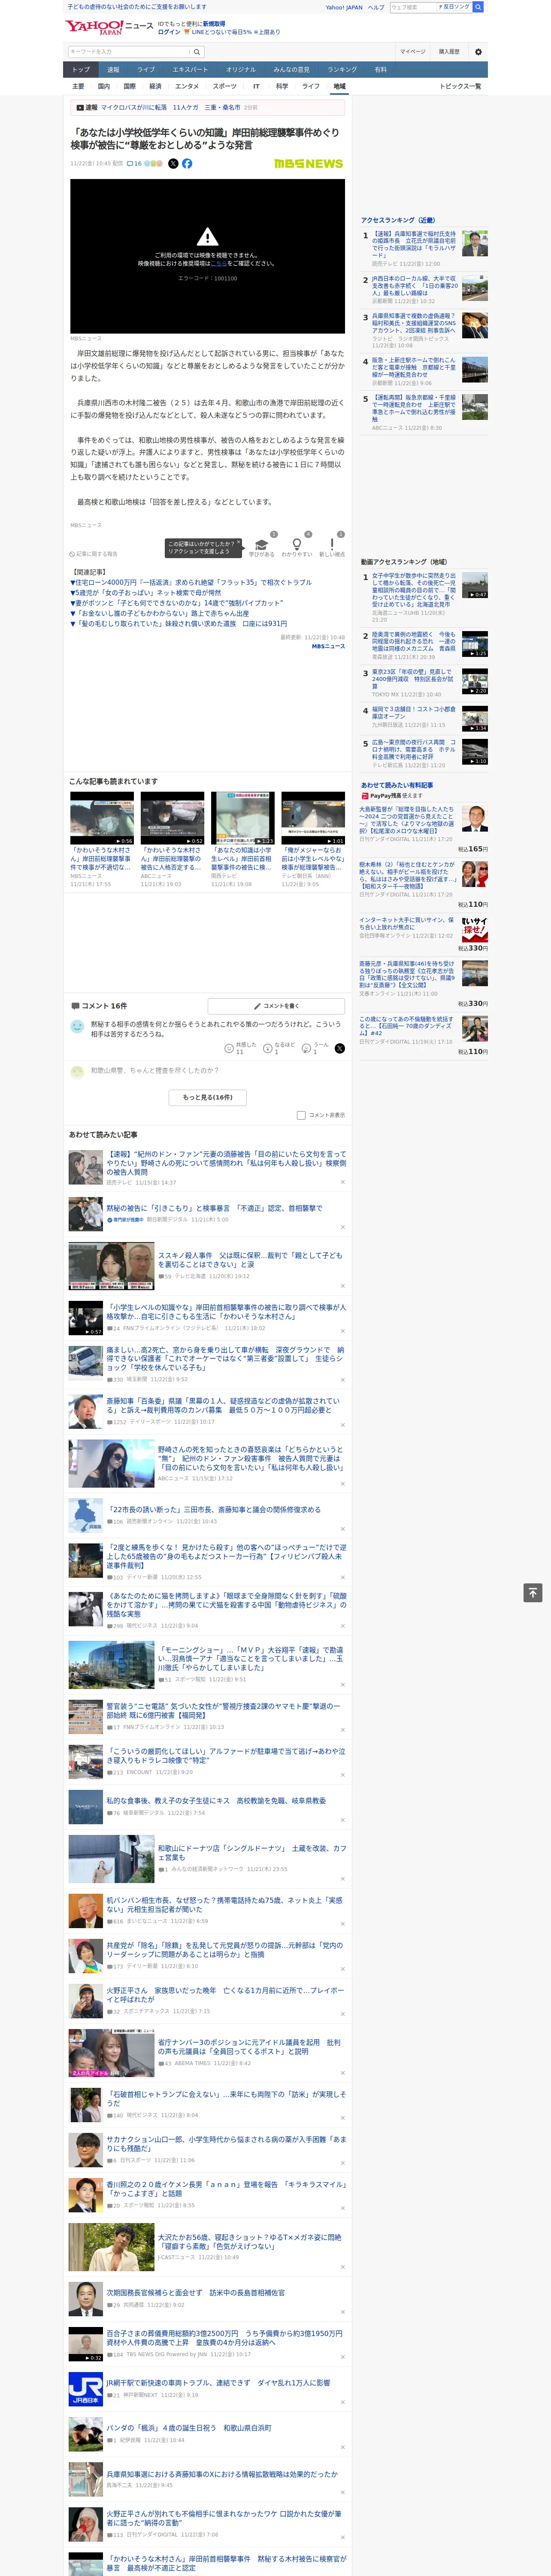The image size is (551, 2576).
Task: Open 購入履歴 link
Action: tap(449, 51)
